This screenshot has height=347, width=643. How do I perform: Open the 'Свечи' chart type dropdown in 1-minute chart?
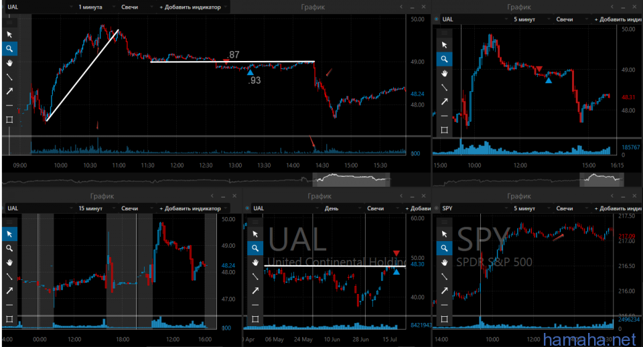tap(137, 7)
